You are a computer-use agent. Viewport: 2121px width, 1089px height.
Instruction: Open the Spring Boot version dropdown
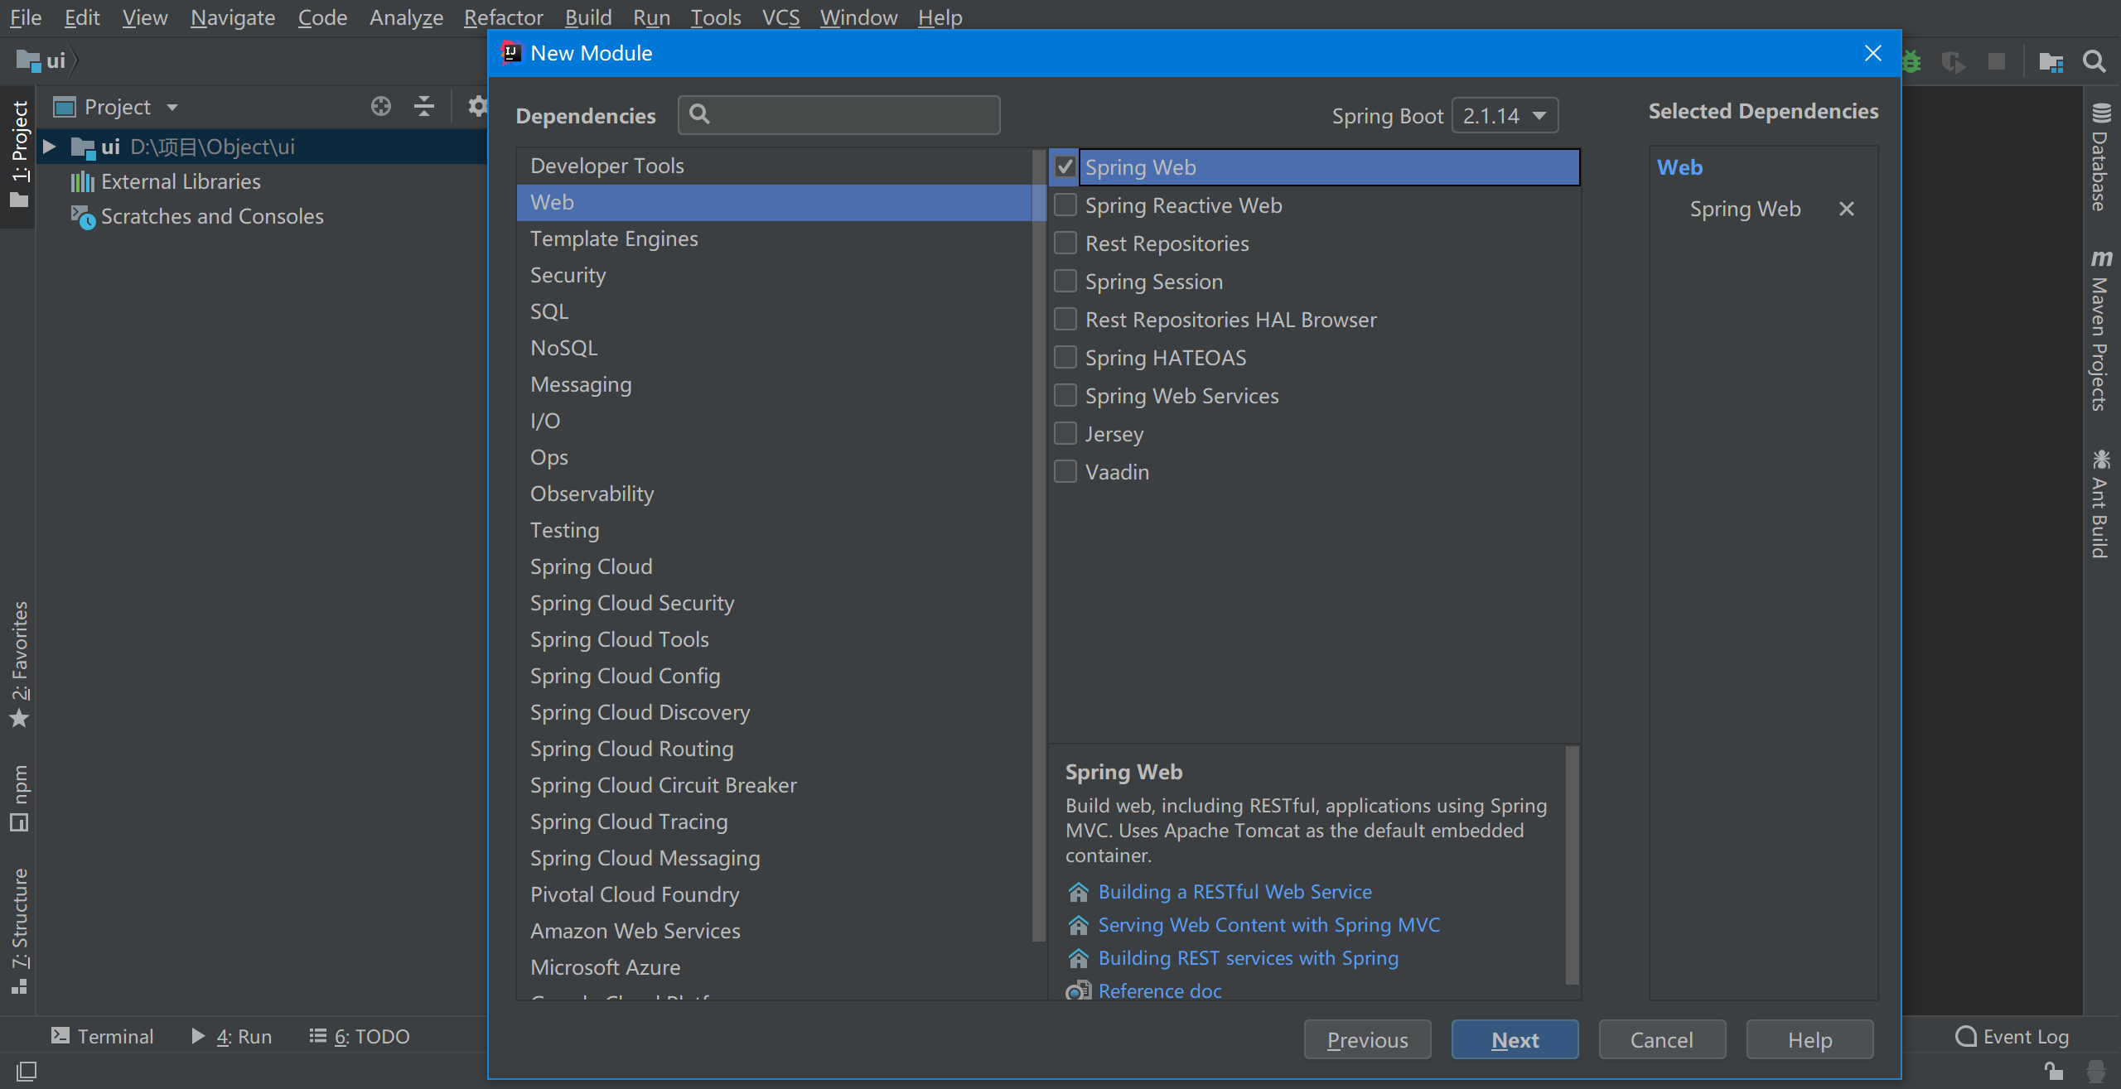pos(1505,116)
